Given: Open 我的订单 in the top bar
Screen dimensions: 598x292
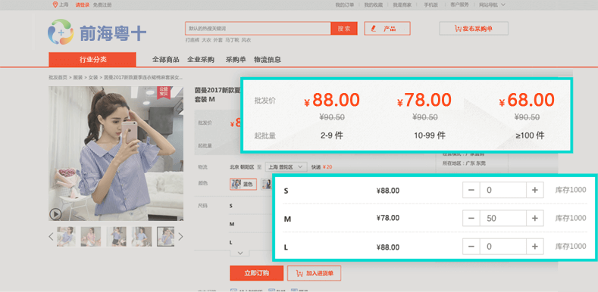Looking at the screenshot, I should tap(345, 5).
